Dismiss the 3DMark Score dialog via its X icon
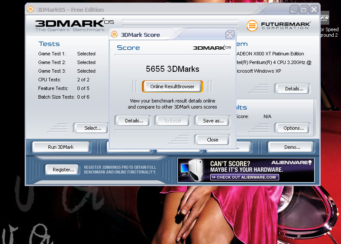 click(x=230, y=34)
